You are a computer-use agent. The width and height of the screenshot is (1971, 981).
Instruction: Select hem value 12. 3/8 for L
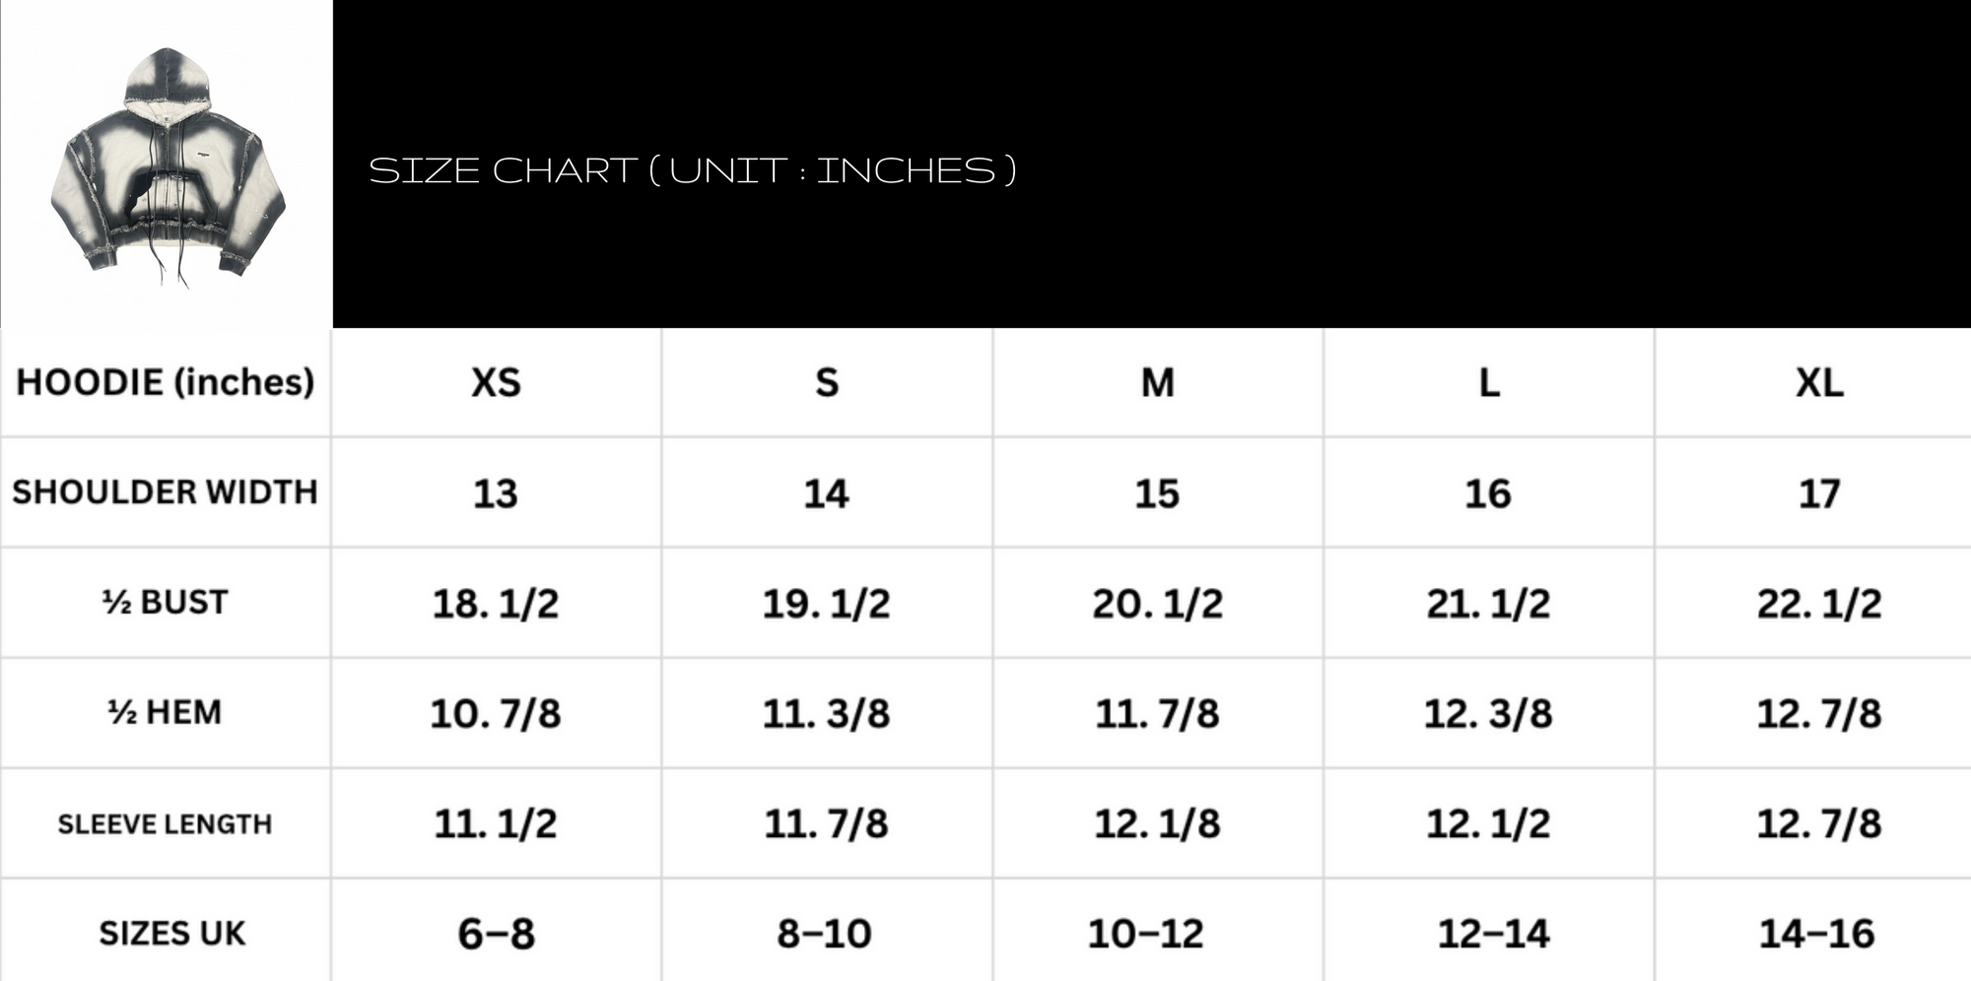1488,713
